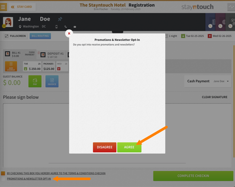The height and width of the screenshot is (187, 235).
Task: Open the Promotions & Newsletter Opt-In link
Action: (x=29, y=179)
